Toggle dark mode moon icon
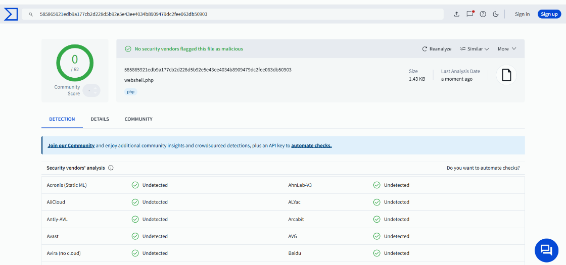 pos(496,14)
